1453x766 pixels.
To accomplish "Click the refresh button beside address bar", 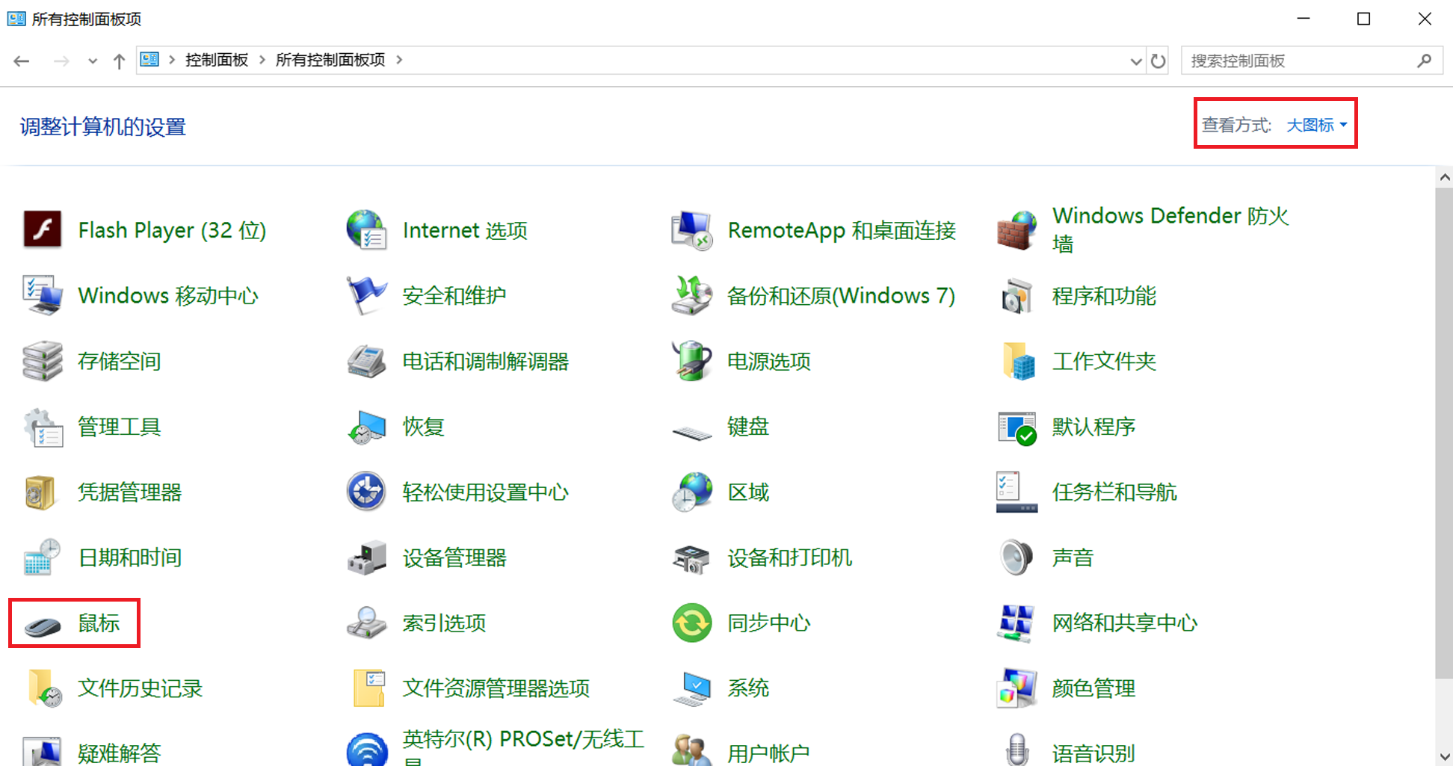I will click(1159, 61).
